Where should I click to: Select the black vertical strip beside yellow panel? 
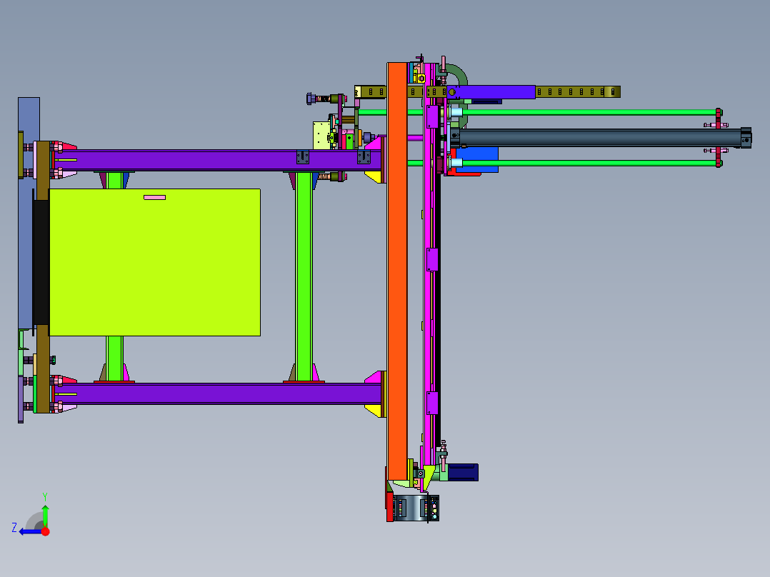[x=41, y=262]
